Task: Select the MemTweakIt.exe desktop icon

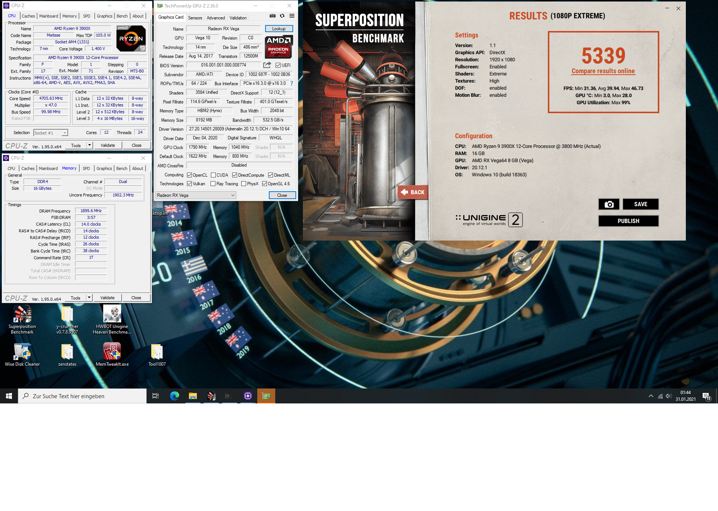Action: pyautogui.click(x=112, y=354)
